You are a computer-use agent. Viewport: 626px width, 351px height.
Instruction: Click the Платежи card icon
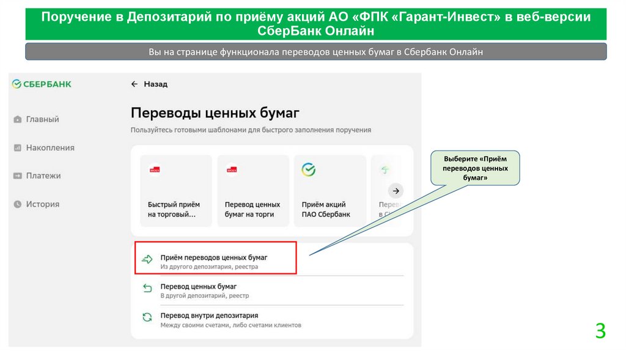click(18, 175)
